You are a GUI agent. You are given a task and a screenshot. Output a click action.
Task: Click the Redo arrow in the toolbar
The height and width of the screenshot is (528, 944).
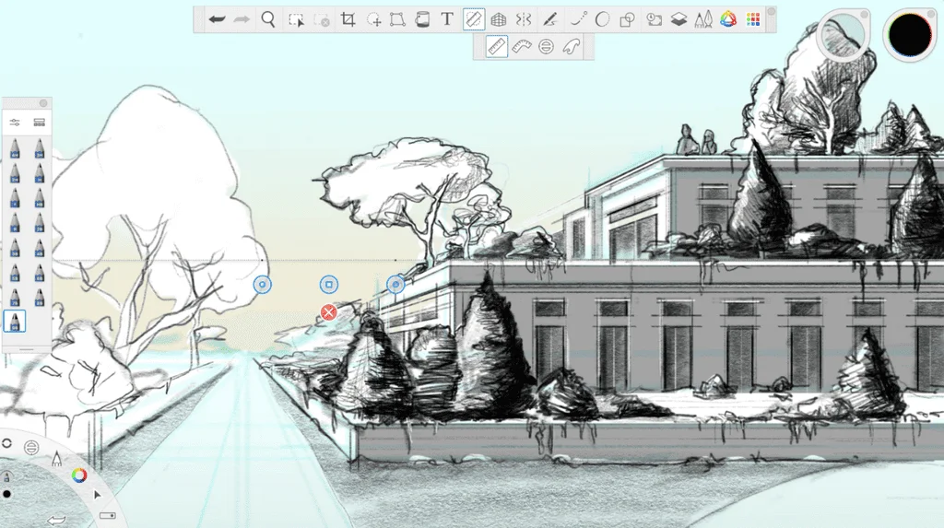[242, 19]
